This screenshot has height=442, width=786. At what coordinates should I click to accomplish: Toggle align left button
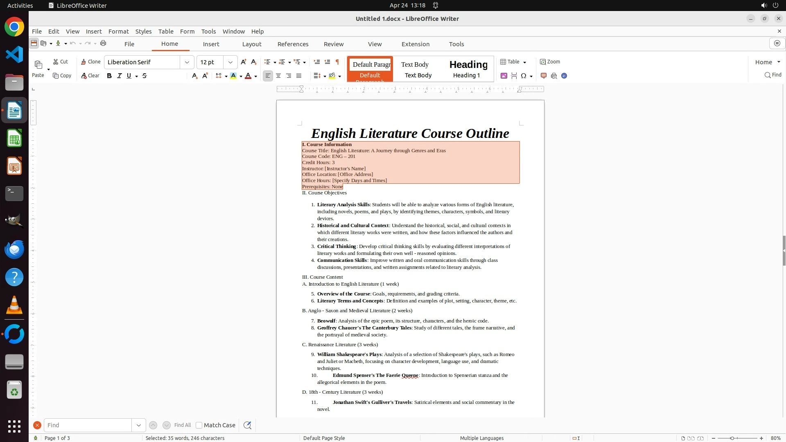click(x=268, y=76)
